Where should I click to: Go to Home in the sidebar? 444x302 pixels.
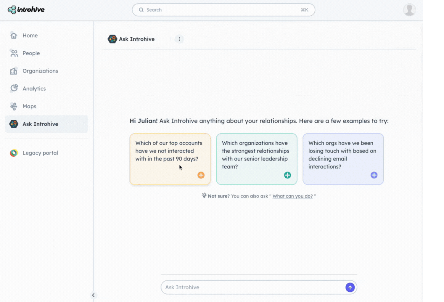[x=46, y=36]
